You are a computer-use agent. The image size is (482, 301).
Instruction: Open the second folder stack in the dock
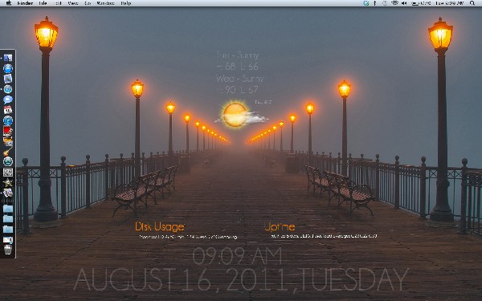pos(8,219)
